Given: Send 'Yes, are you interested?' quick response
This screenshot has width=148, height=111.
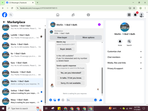Looking at the screenshot, I should [x=71, y=73].
